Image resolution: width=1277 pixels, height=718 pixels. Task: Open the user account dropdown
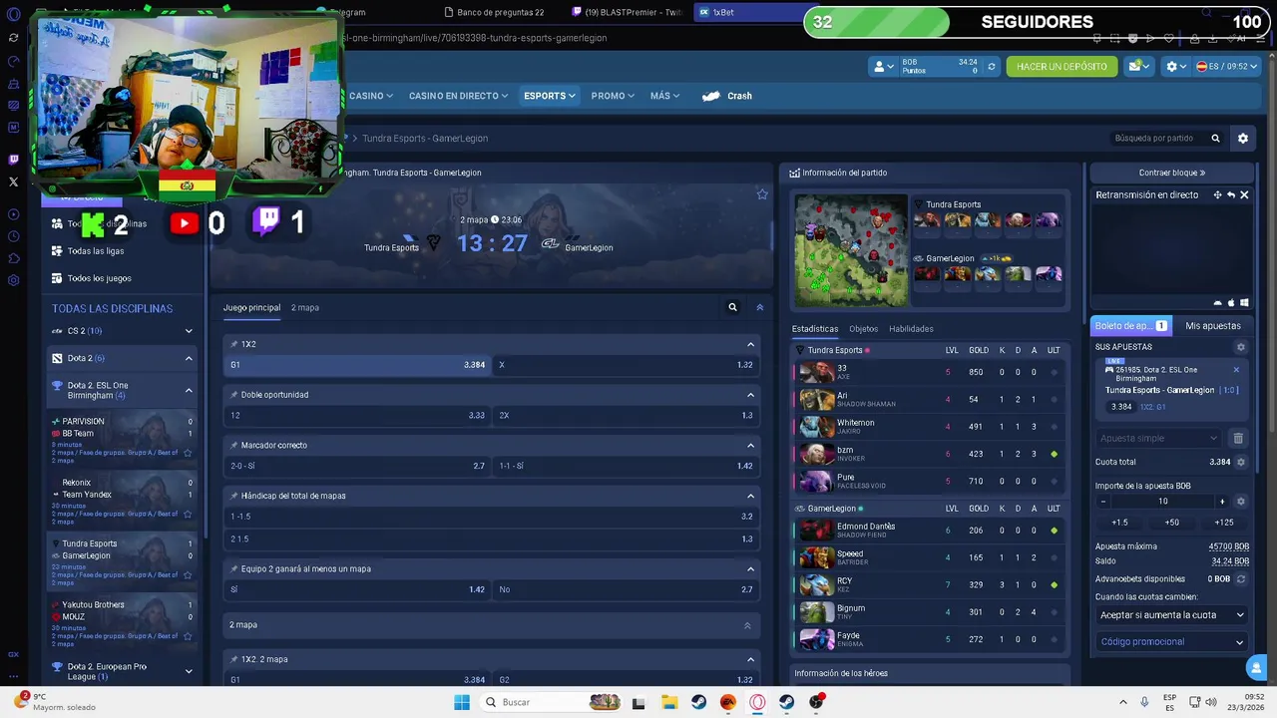[x=883, y=67]
